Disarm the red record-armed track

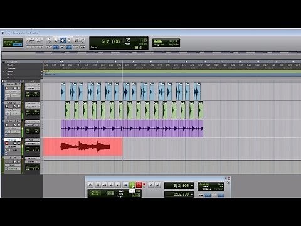click(x=6, y=143)
